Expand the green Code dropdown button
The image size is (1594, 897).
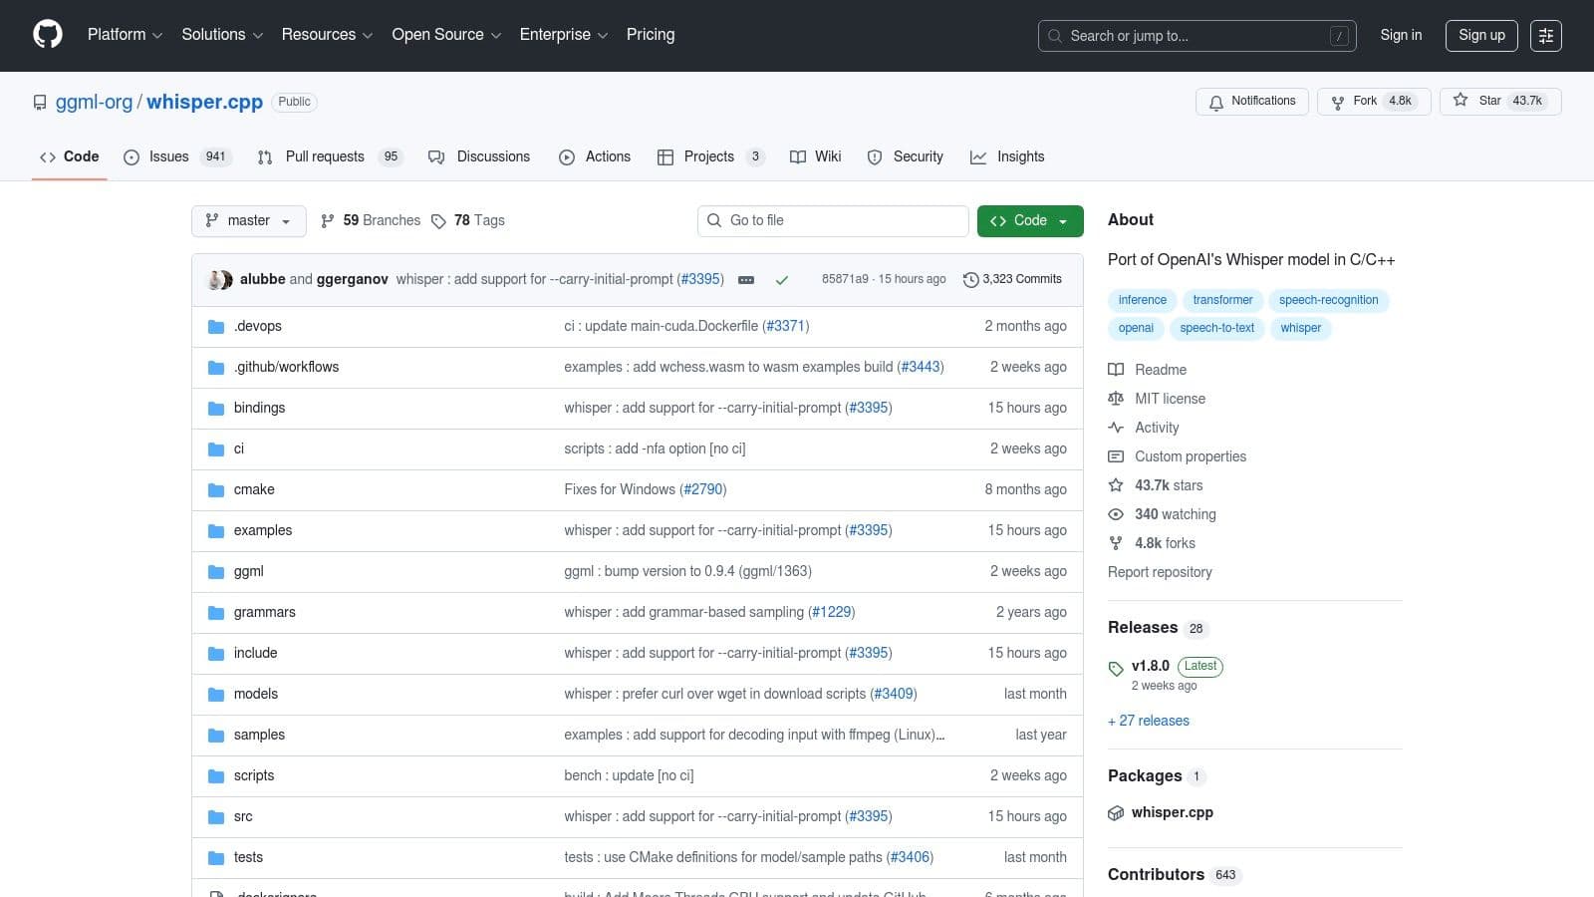coord(1029,221)
